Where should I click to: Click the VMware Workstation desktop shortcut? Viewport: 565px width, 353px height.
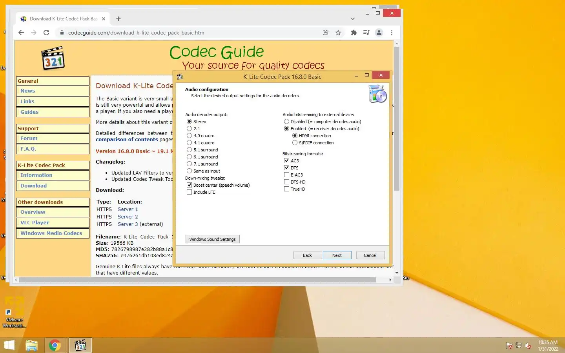tap(15, 312)
